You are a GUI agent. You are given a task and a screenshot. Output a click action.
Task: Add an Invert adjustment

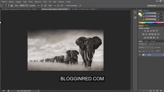145,38
